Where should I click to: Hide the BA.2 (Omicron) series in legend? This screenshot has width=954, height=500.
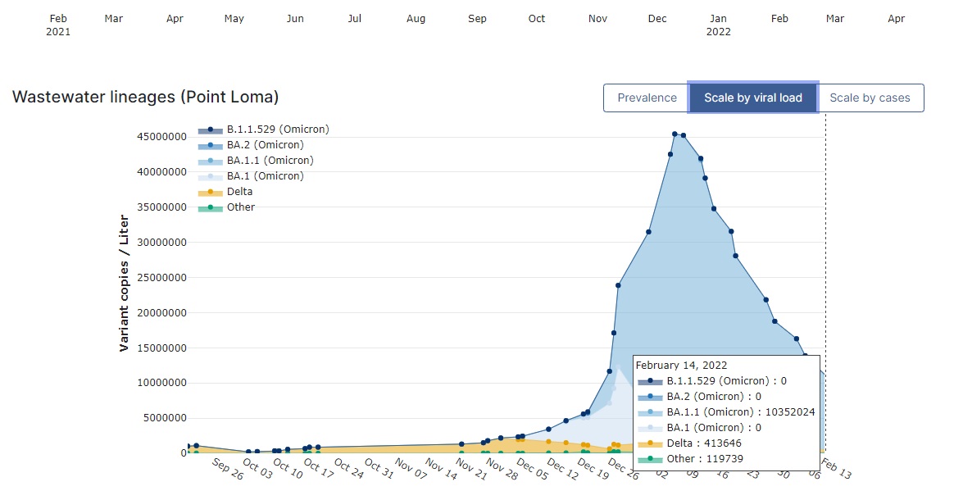(x=265, y=145)
